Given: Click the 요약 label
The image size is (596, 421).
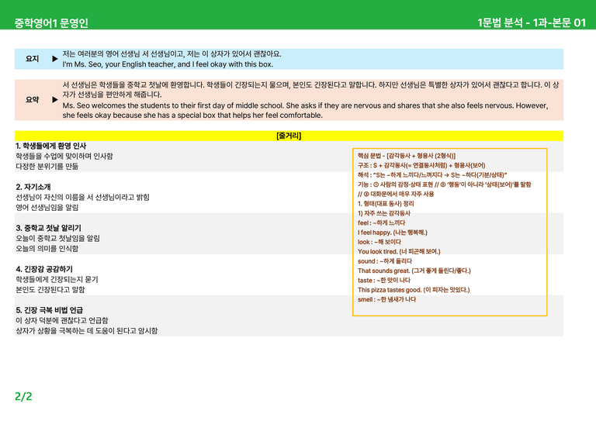Looking at the screenshot, I should click(33, 99).
